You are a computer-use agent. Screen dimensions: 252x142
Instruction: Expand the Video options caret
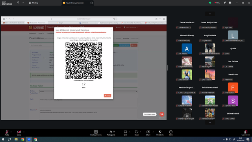point(24,132)
